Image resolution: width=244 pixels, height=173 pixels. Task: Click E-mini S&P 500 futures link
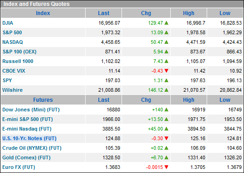pos(28,119)
